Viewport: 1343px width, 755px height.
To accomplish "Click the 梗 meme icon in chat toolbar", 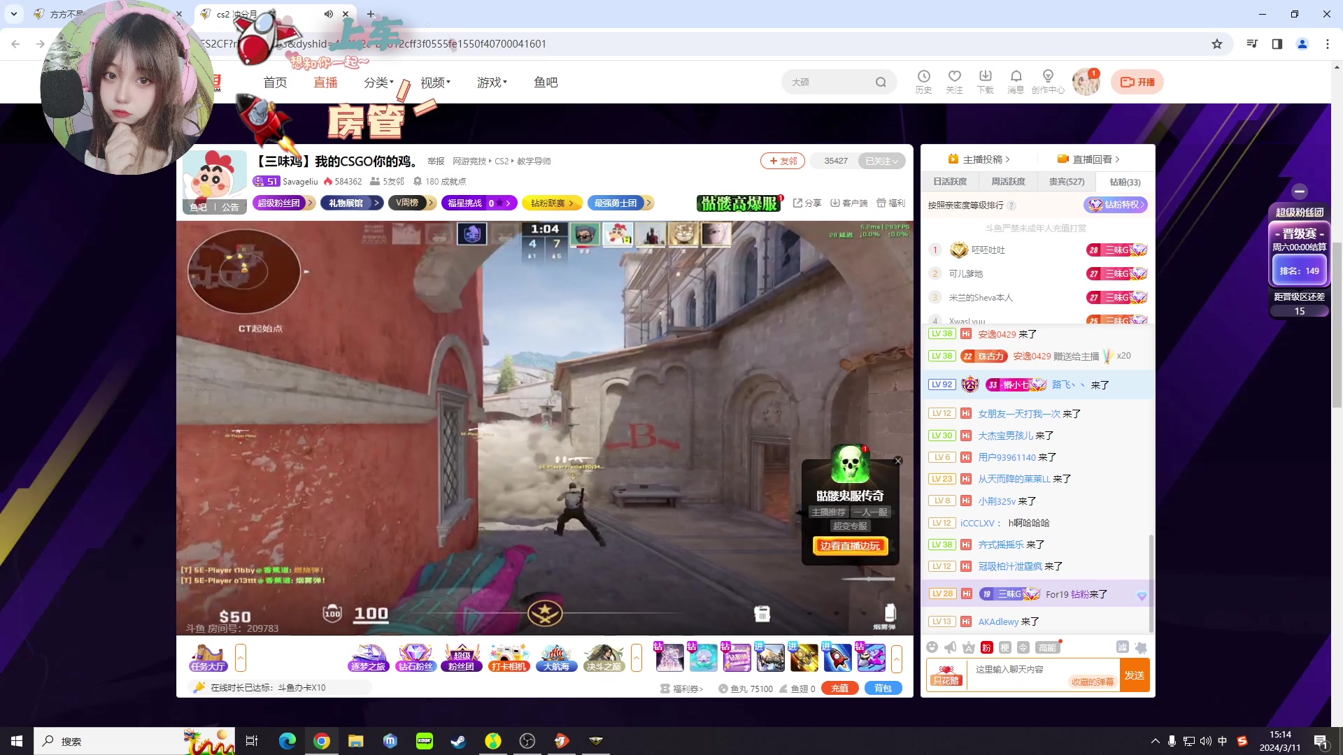I will (x=1004, y=647).
